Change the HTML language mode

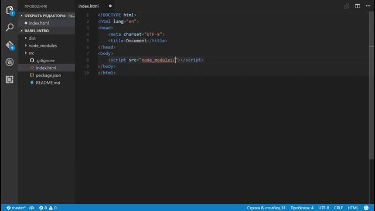(x=353, y=207)
